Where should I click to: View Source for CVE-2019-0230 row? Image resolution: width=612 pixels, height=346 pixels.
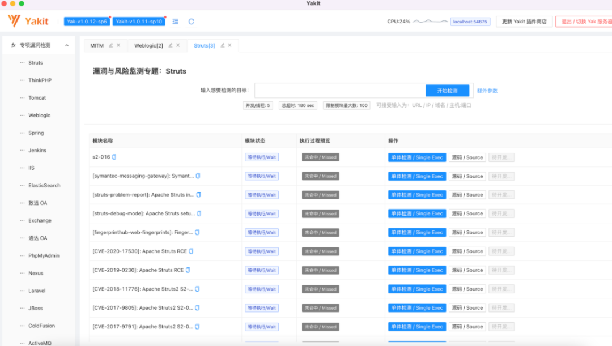pos(467,270)
